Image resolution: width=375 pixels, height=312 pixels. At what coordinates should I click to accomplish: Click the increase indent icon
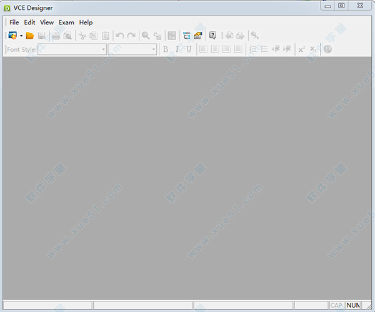(287, 49)
